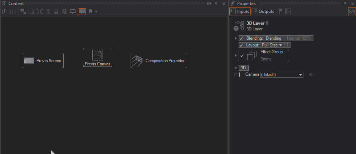Select the Composition Projector node
356x154 pixels.
coord(159,61)
